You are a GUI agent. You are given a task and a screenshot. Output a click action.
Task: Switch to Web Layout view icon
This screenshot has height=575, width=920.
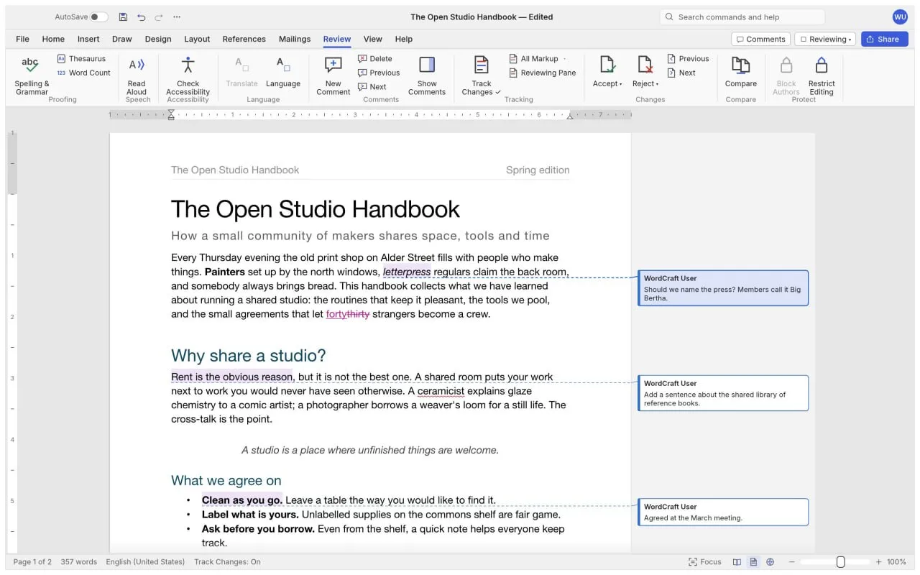pyautogui.click(x=770, y=562)
